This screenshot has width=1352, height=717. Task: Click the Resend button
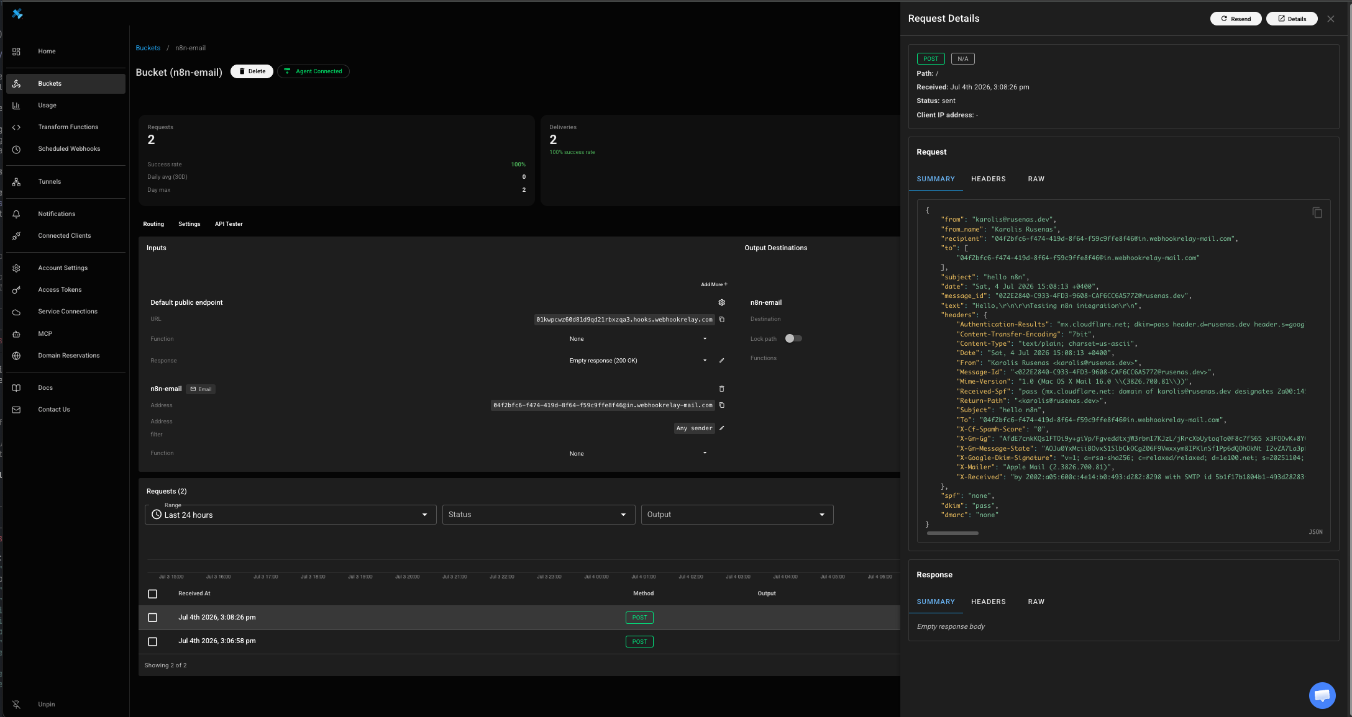point(1235,19)
